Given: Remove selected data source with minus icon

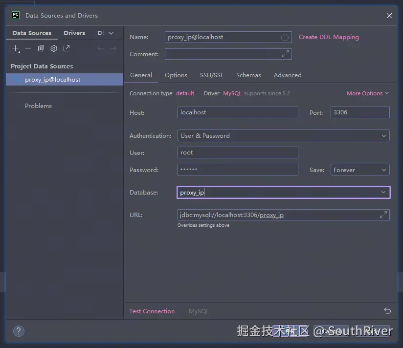Looking at the screenshot, I should tap(28, 48).
